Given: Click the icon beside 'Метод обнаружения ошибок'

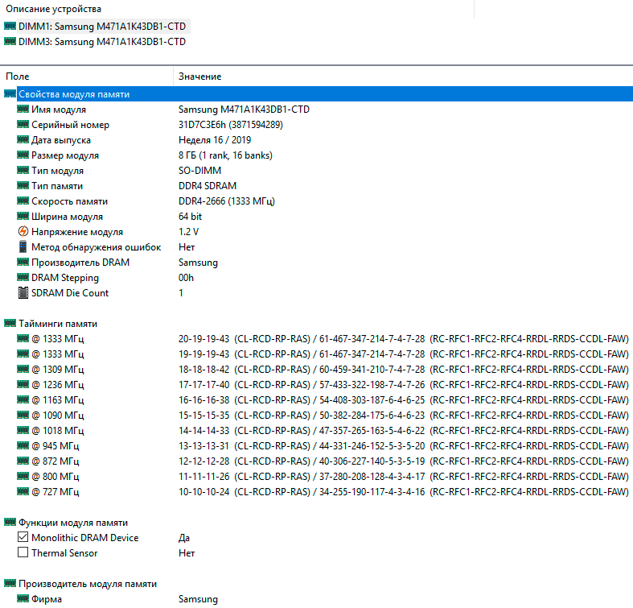Looking at the screenshot, I should 23,246.
